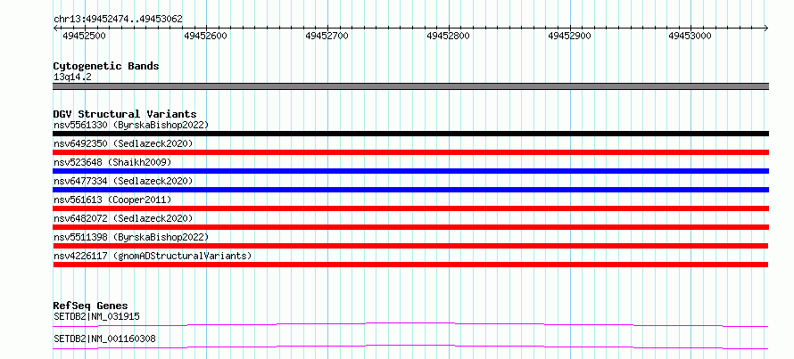Image resolution: width=794 pixels, height=359 pixels.
Task: Click the red nsv4226117 variant bar
Action: click(x=410, y=265)
